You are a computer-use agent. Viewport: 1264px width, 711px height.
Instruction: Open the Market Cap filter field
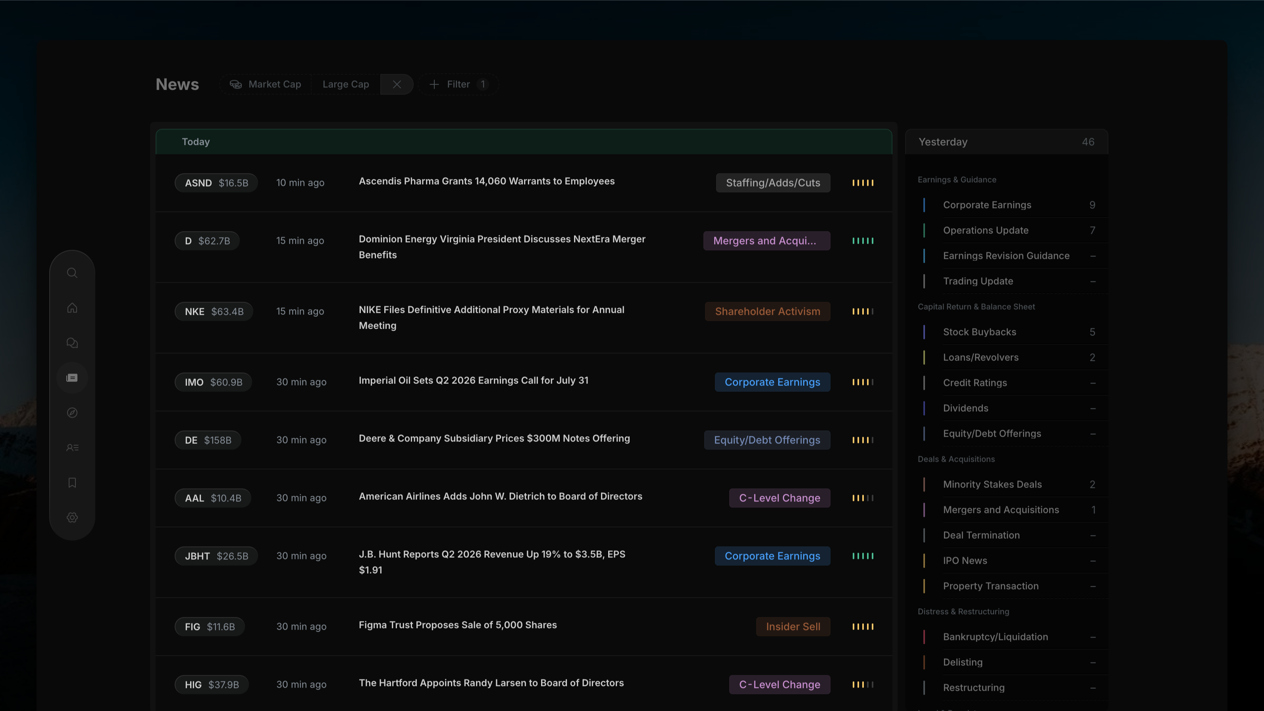coord(266,85)
